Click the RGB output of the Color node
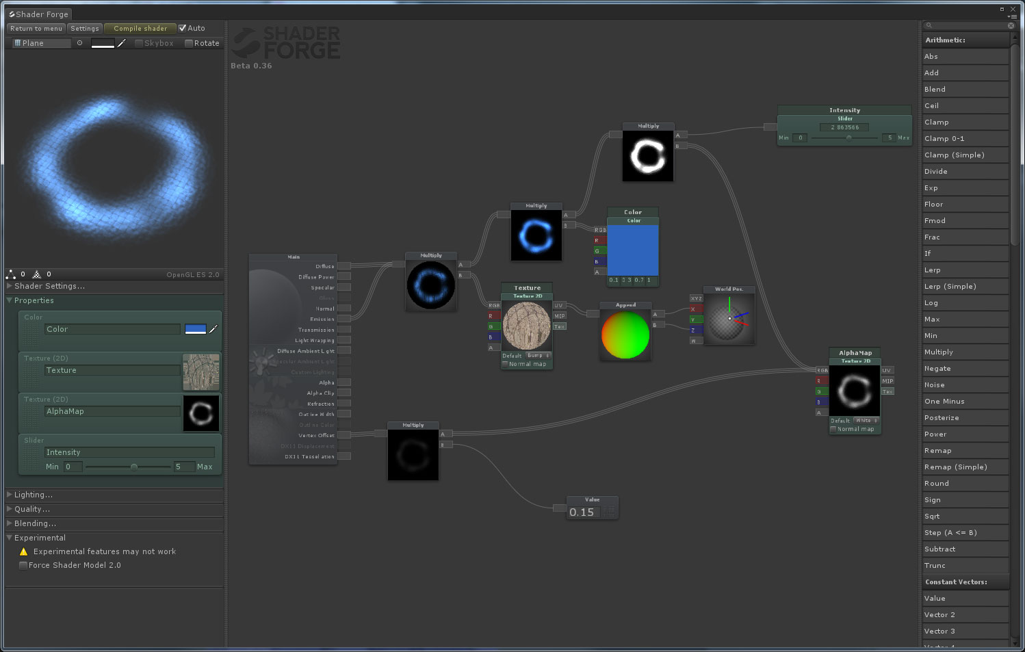The width and height of the screenshot is (1025, 652). pos(600,230)
